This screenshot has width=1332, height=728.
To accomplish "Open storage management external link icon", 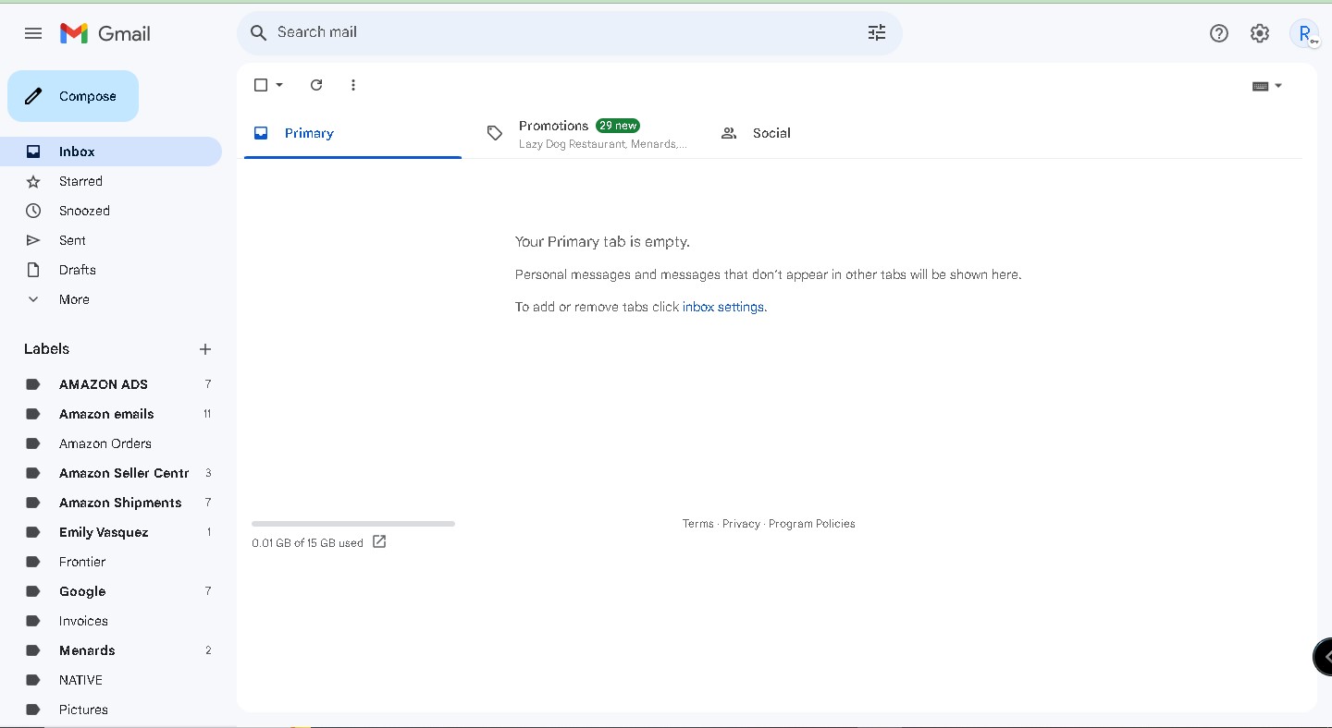I will point(379,542).
